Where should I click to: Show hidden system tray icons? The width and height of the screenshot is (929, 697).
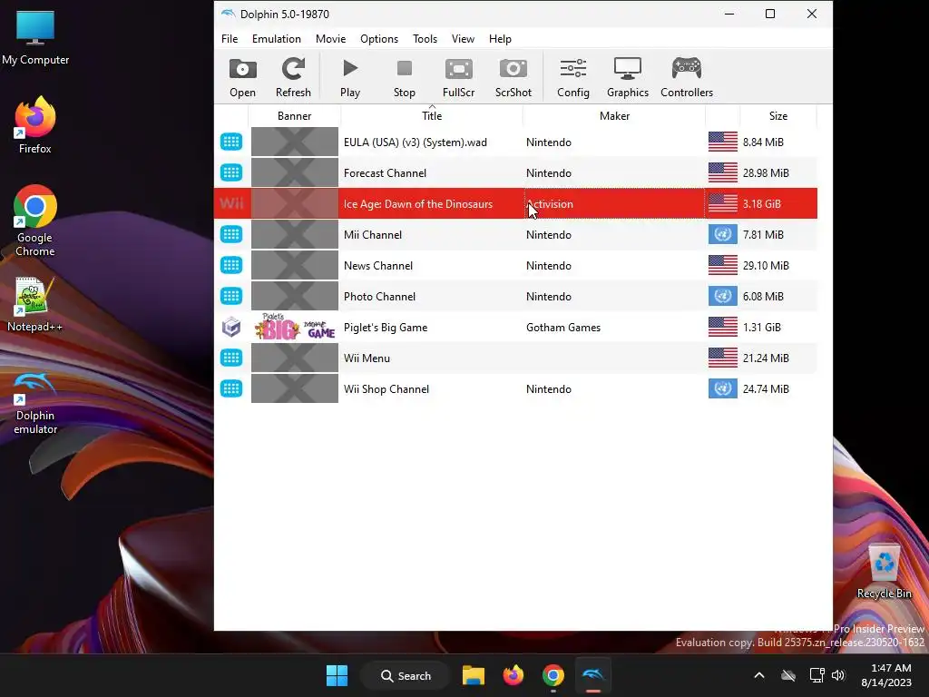click(x=759, y=675)
